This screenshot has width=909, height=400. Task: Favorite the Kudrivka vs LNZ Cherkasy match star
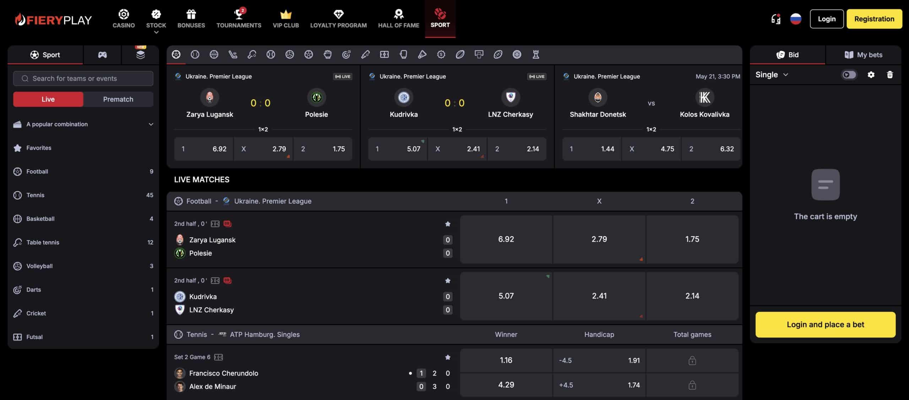click(x=448, y=280)
